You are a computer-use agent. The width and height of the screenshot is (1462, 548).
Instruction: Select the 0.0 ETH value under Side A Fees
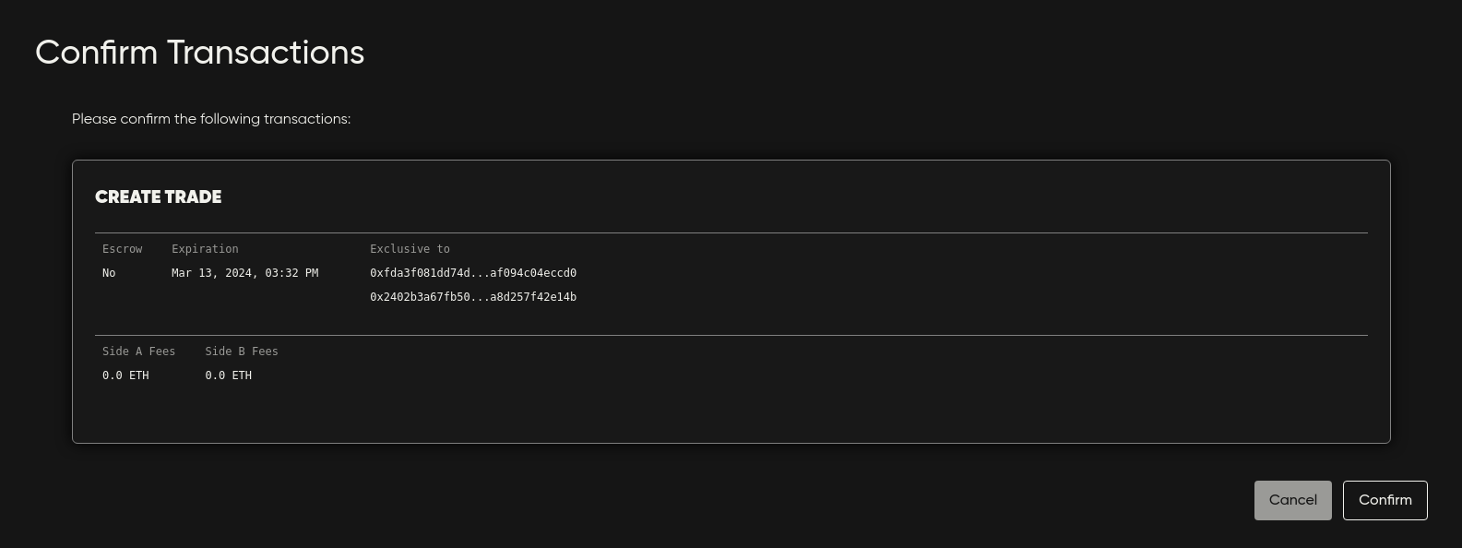click(125, 375)
